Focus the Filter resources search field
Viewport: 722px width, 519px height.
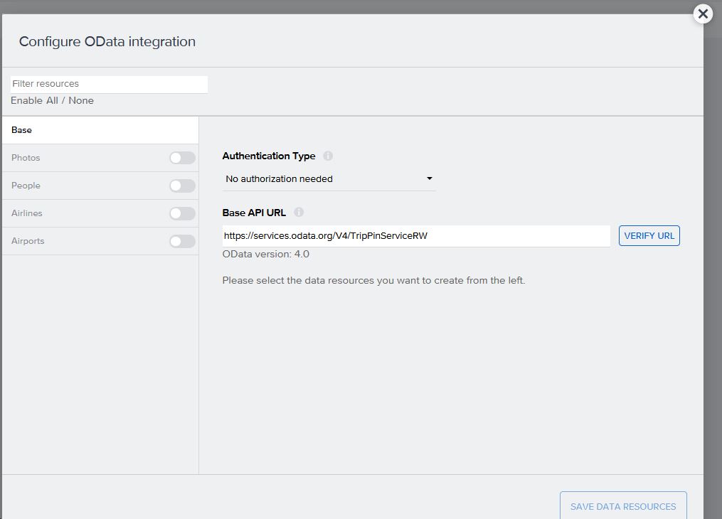click(109, 84)
